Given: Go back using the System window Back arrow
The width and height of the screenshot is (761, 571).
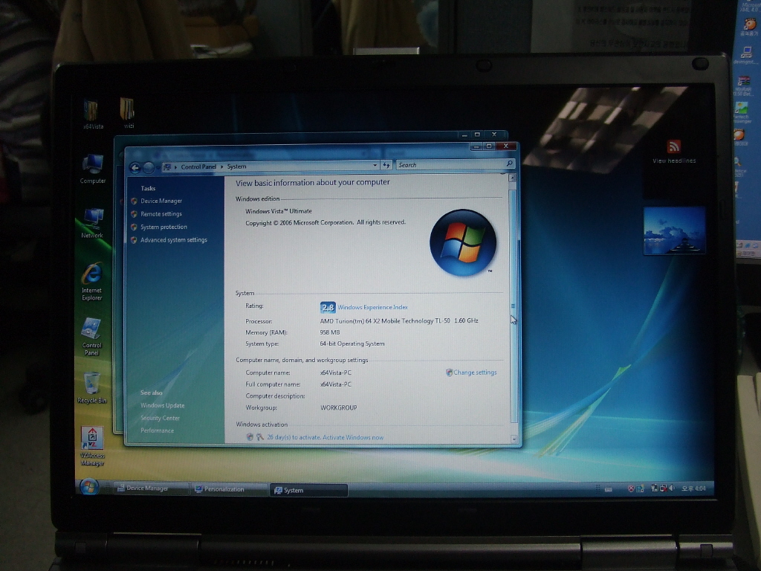Looking at the screenshot, I should (135, 168).
